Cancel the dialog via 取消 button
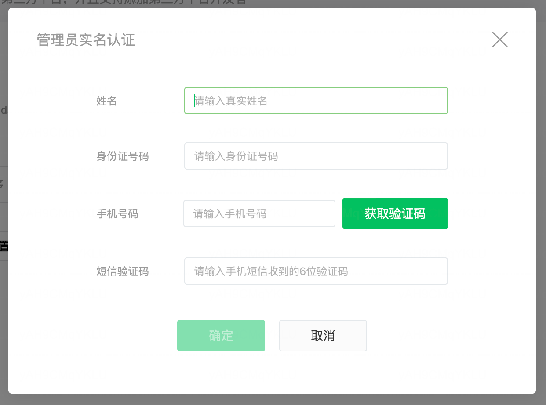The width and height of the screenshot is (546, 405). click(323, 336)
